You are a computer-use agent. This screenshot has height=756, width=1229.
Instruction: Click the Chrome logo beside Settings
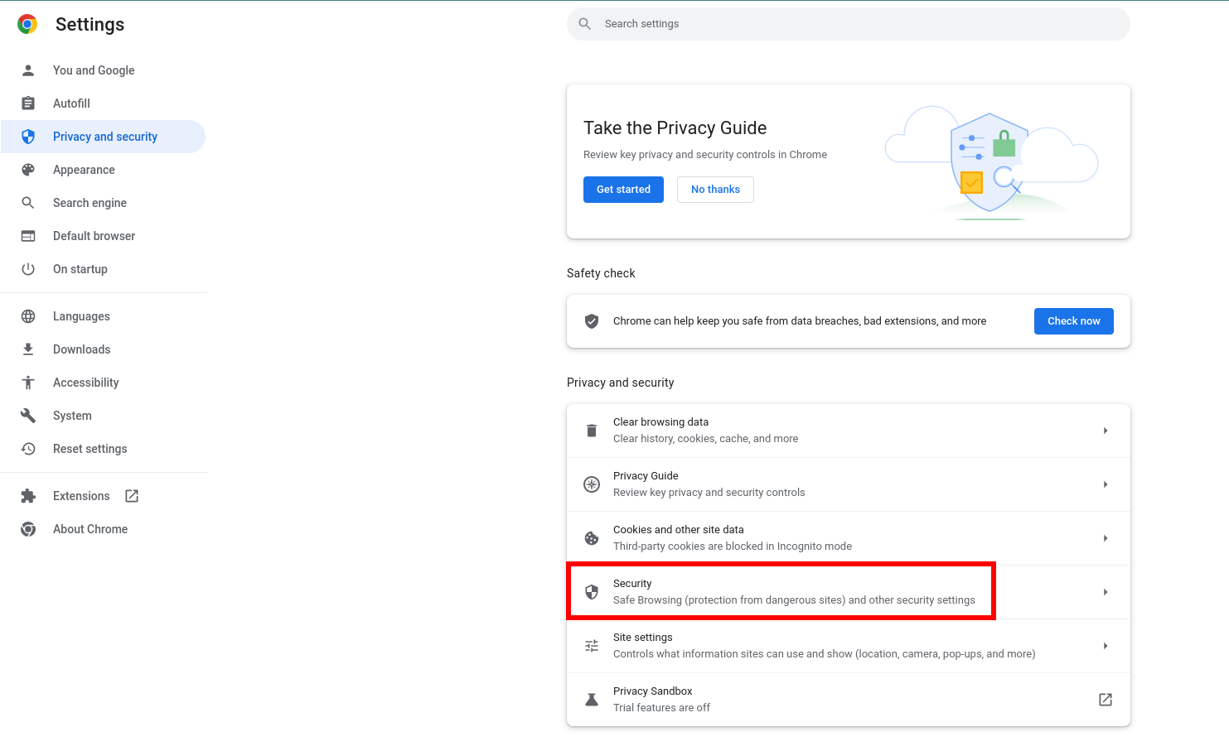tap(27, 24)
